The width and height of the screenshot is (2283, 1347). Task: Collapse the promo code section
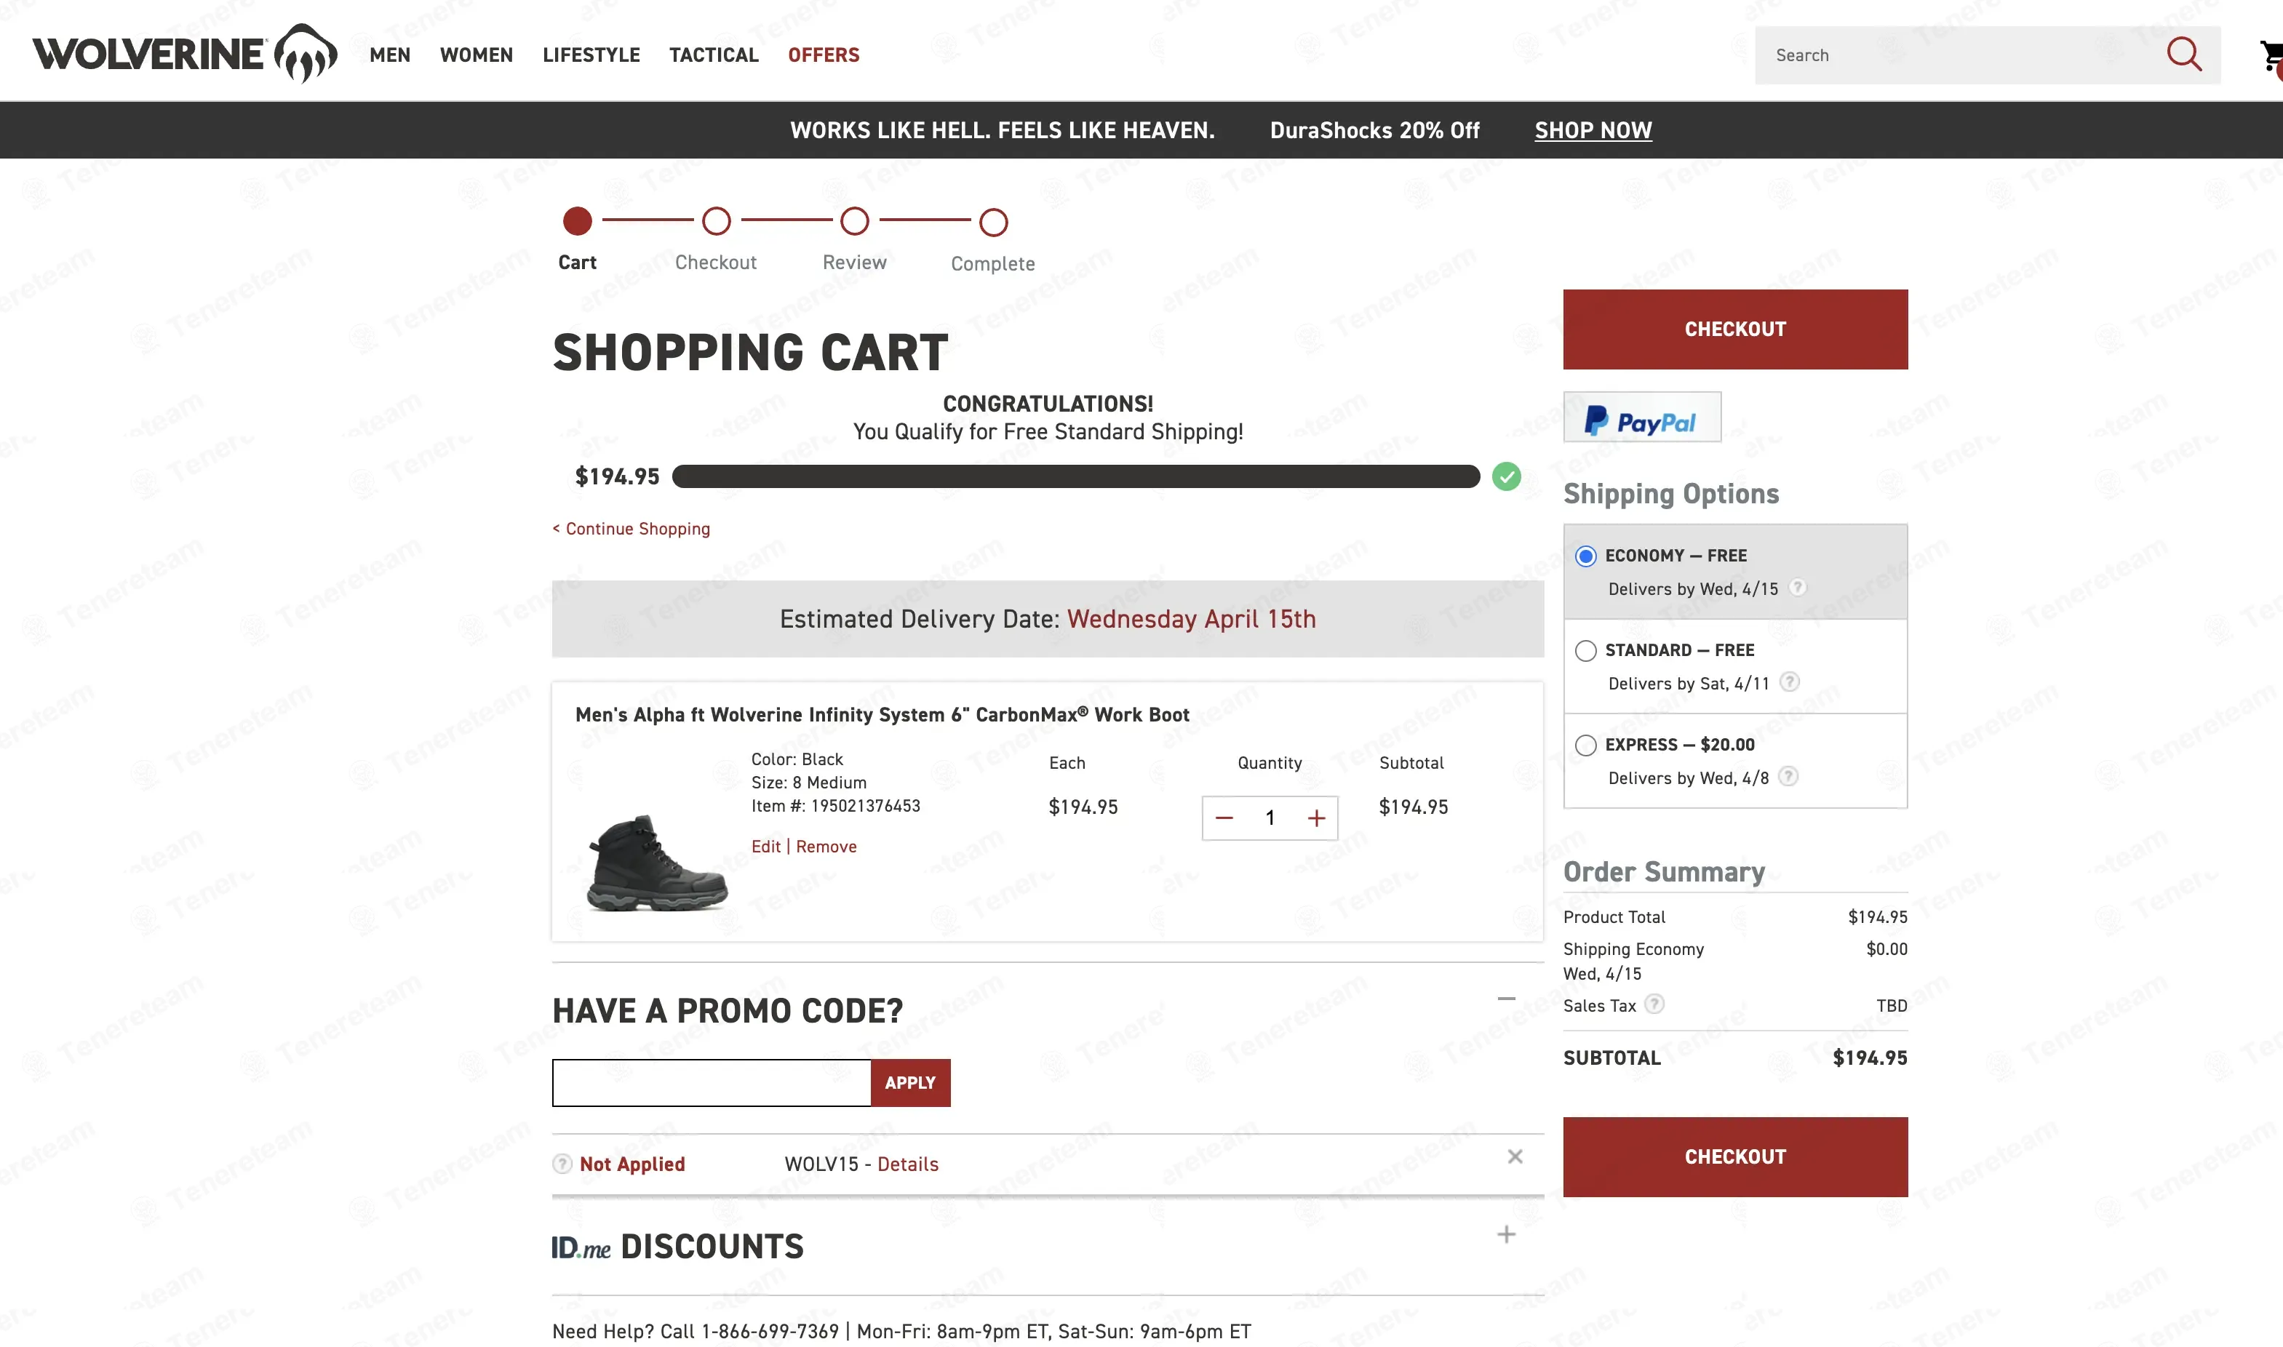click(x=1506, y=999)
